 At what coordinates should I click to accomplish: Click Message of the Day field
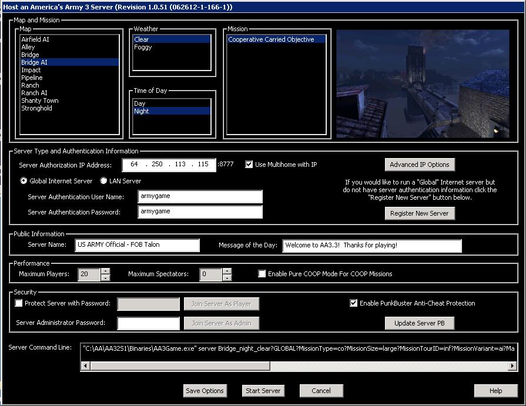coord(372,246)
